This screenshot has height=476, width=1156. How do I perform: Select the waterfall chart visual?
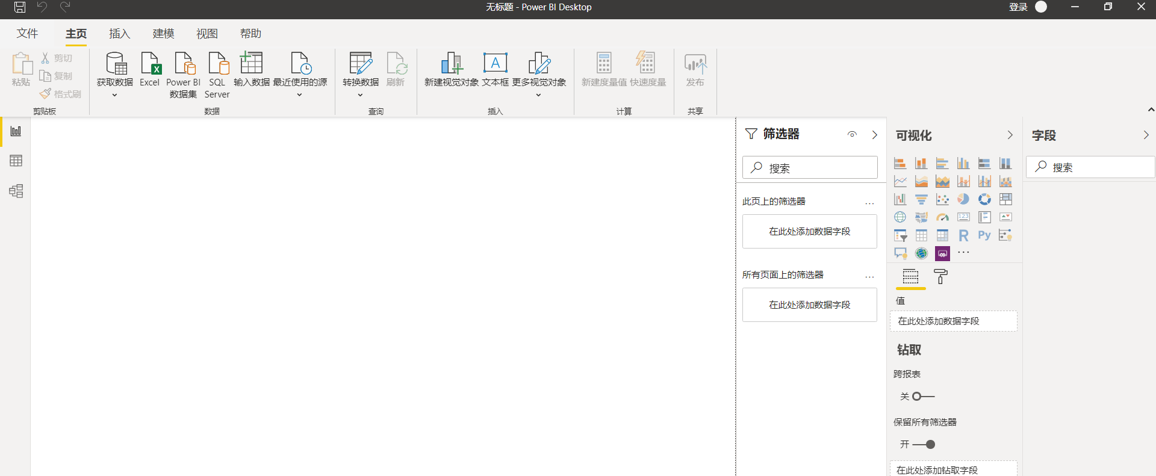point(900,199)
